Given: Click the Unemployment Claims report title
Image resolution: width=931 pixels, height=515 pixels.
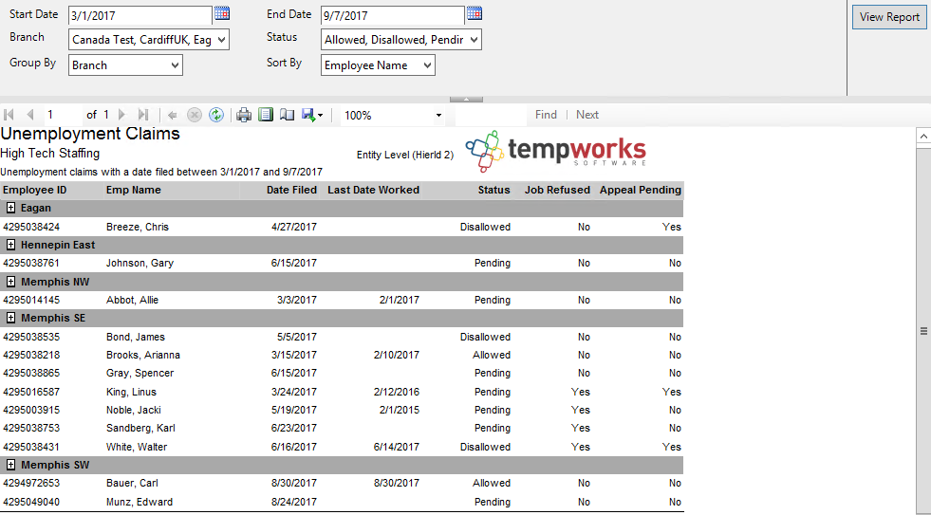Looking at the screenshot, I should (x=90, y=134).
